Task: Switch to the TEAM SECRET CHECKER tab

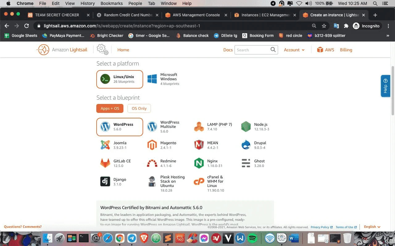Action: pos(59,15)
